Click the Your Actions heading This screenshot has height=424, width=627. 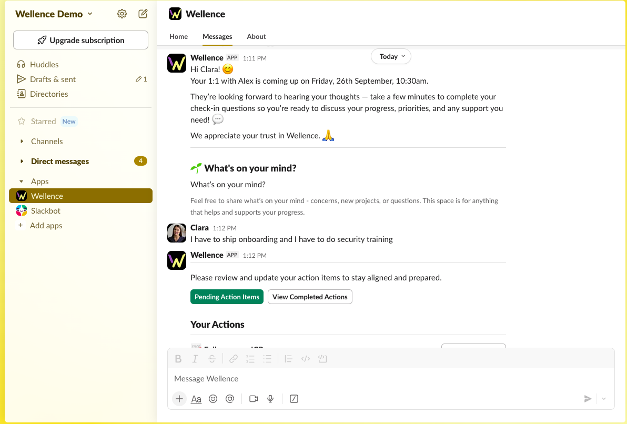coord(217,325)
